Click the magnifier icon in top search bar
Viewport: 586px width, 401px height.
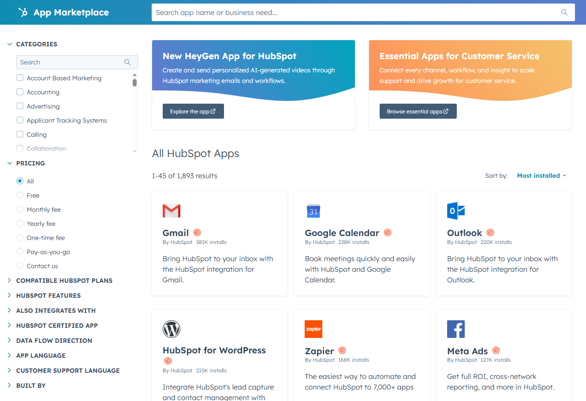coord(564,12)
